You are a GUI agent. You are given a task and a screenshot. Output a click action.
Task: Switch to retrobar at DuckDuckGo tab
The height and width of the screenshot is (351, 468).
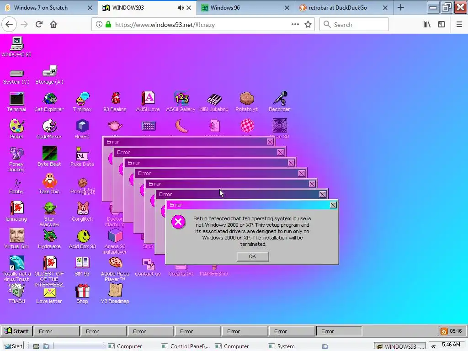344,8
